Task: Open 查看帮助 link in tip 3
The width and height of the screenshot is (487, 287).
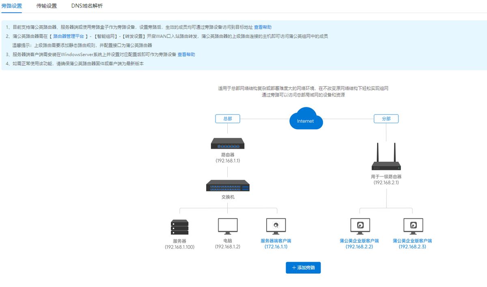Action: click(x=186, y=54)
